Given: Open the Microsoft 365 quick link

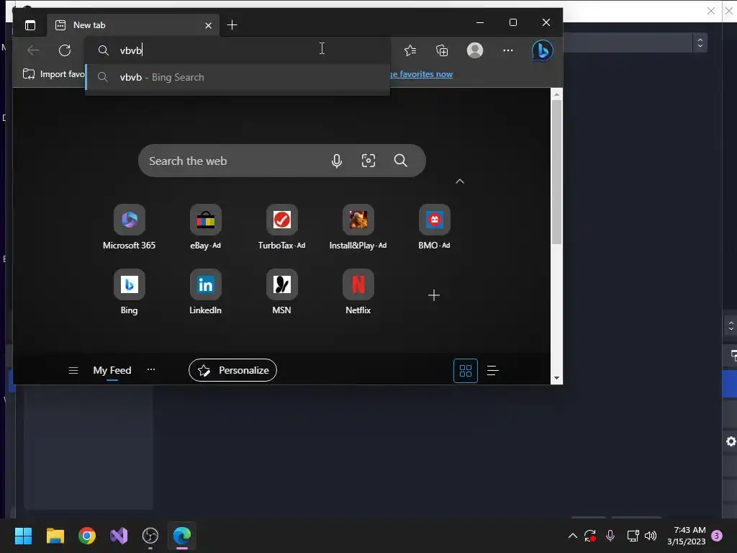Looking at the screenshot, I should [130, 227].
